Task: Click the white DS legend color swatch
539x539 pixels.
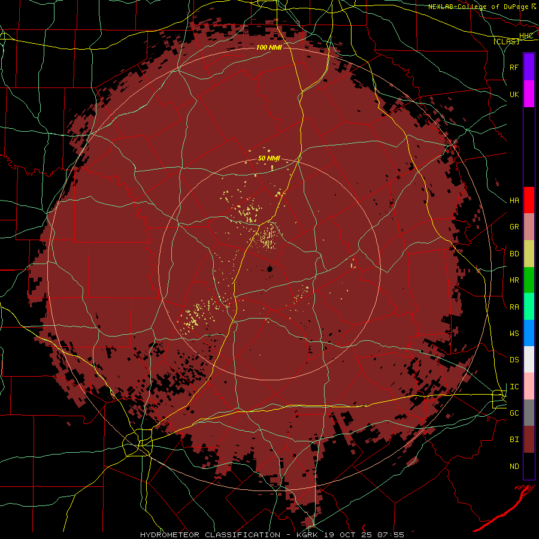Action: [x=529, y=359]
